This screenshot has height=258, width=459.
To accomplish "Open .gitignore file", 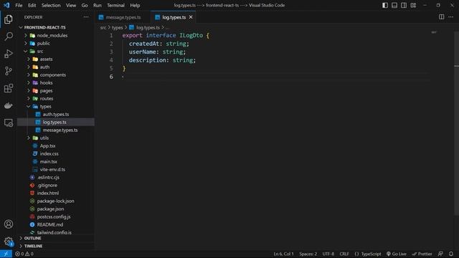I will coord(47,185).
